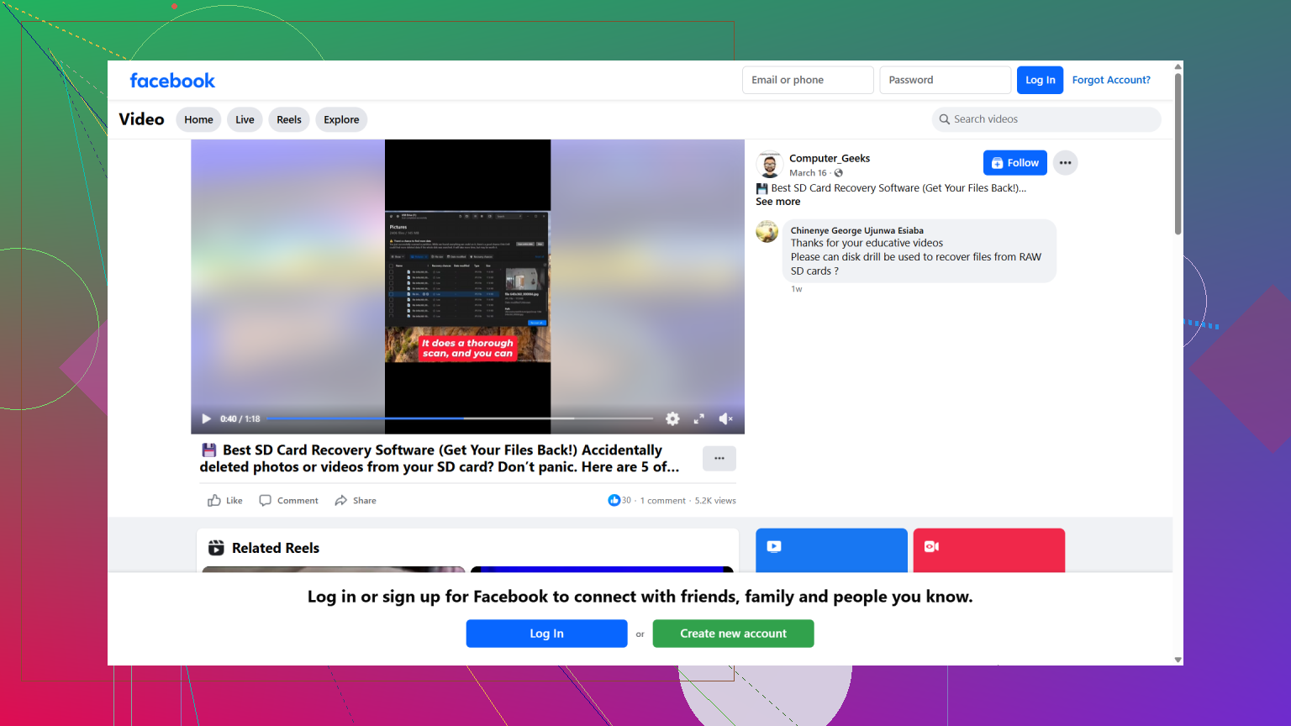This screenshot has height=726, width=1291.
Task: Click the Search videos field
Action: (1046, 119)
